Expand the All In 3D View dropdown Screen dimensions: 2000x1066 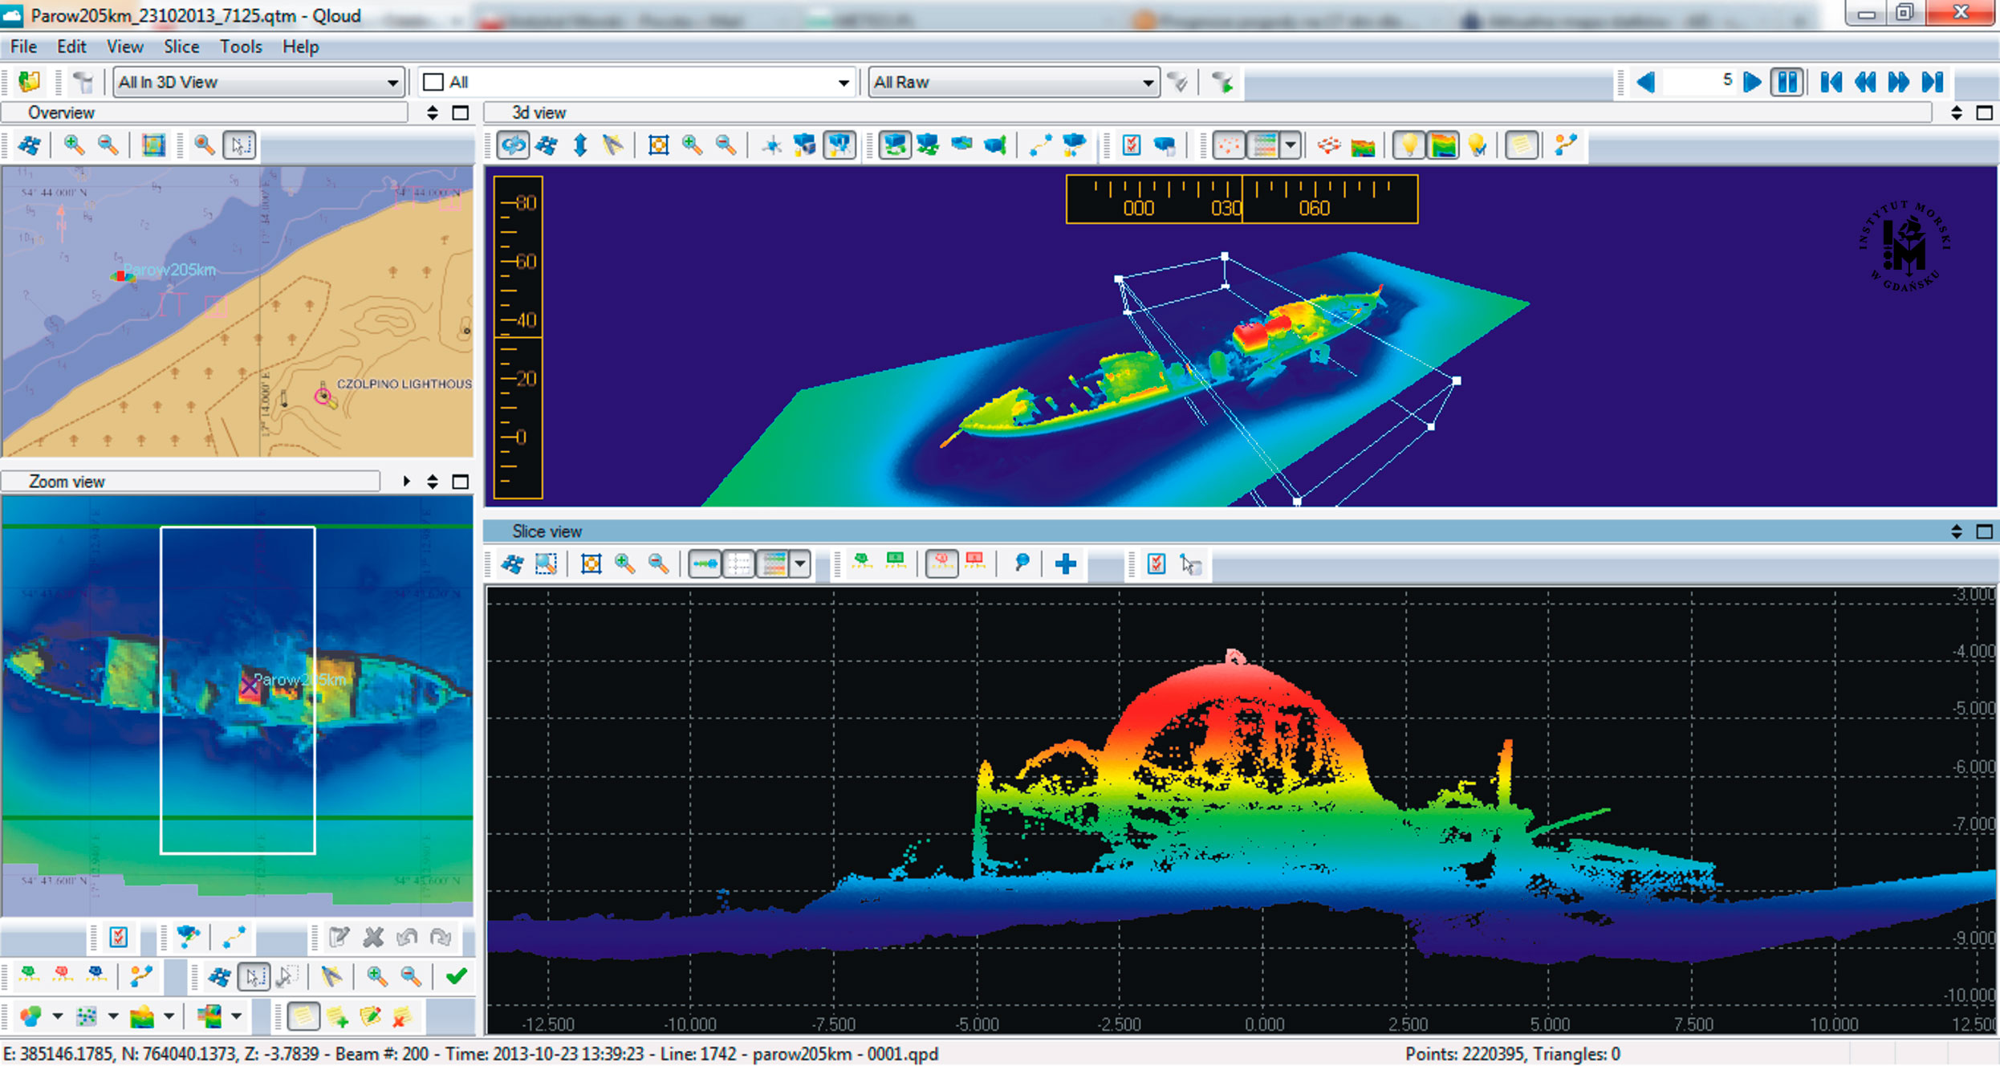click(x=258, y=82)
